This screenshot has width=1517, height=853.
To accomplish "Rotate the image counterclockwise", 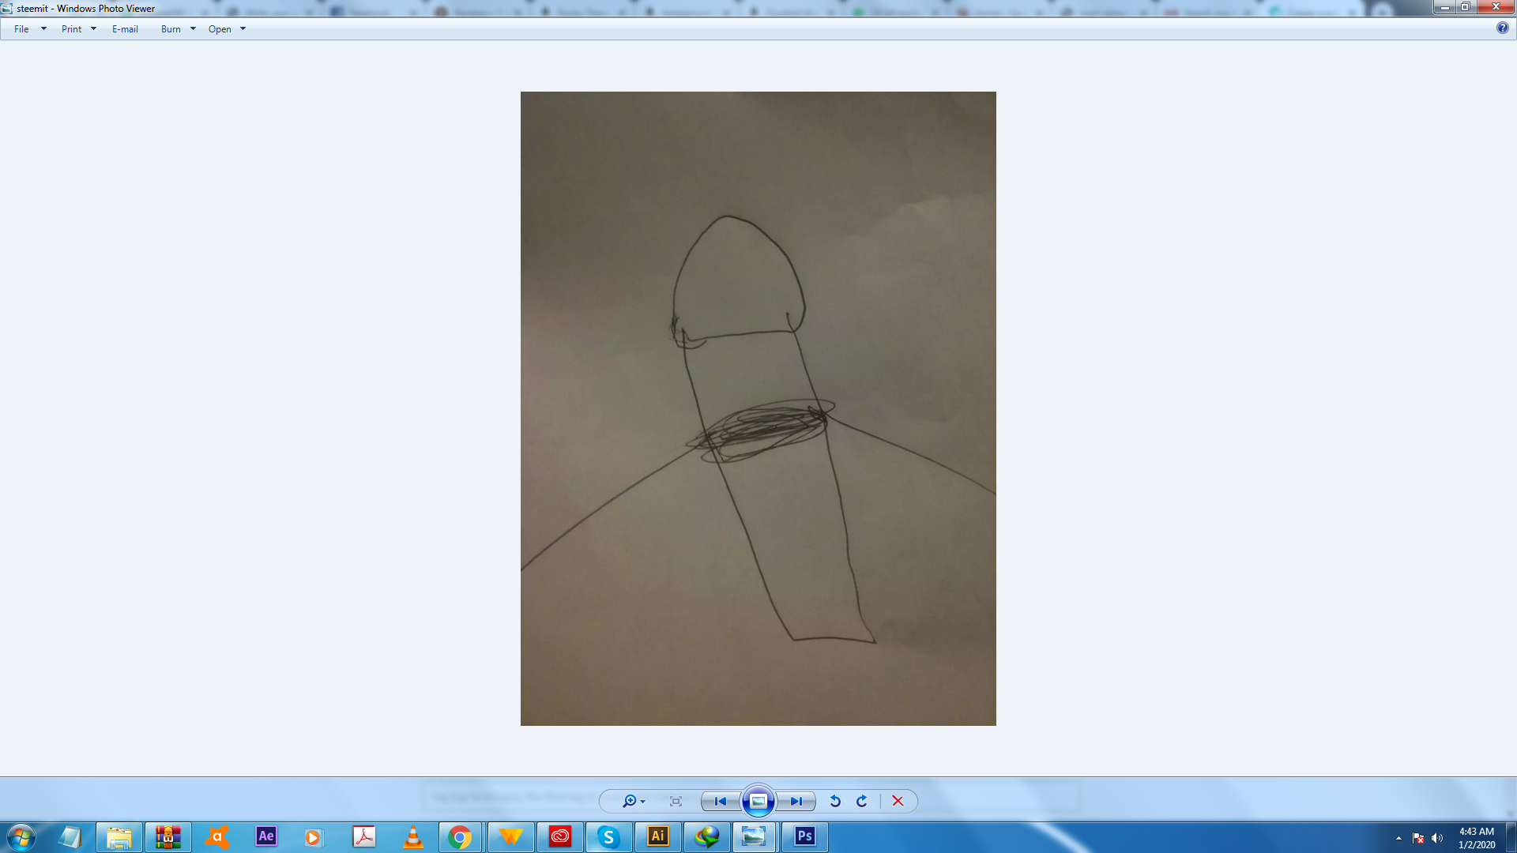I will (x=835, y=801).
